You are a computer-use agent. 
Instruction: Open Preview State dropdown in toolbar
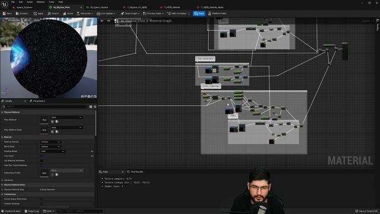[154, 14]
